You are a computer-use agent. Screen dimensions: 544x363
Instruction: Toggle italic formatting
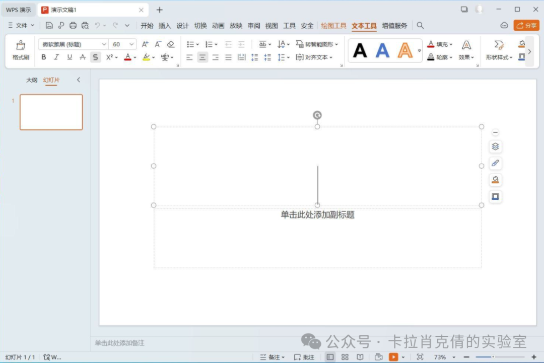56,57
